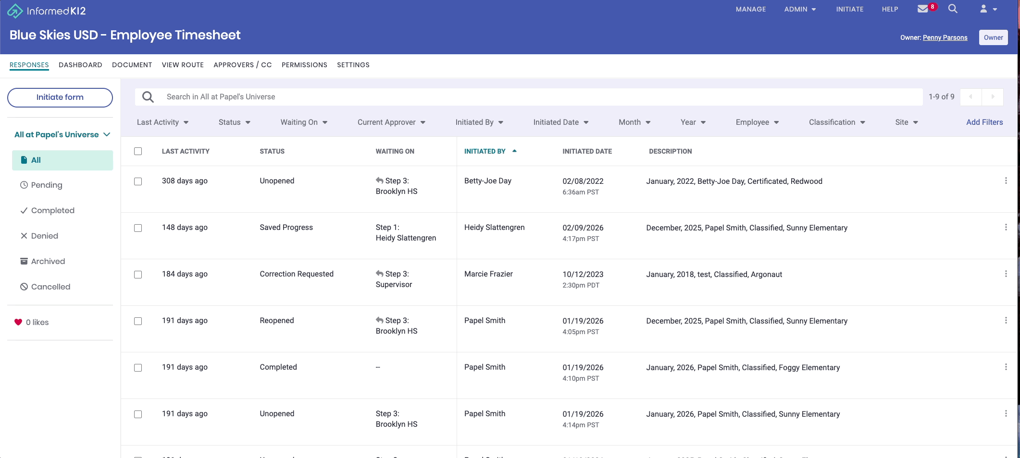Open the Permissions tab
1020x458 pixels.
pyautogui.click(x=304, y=65)
